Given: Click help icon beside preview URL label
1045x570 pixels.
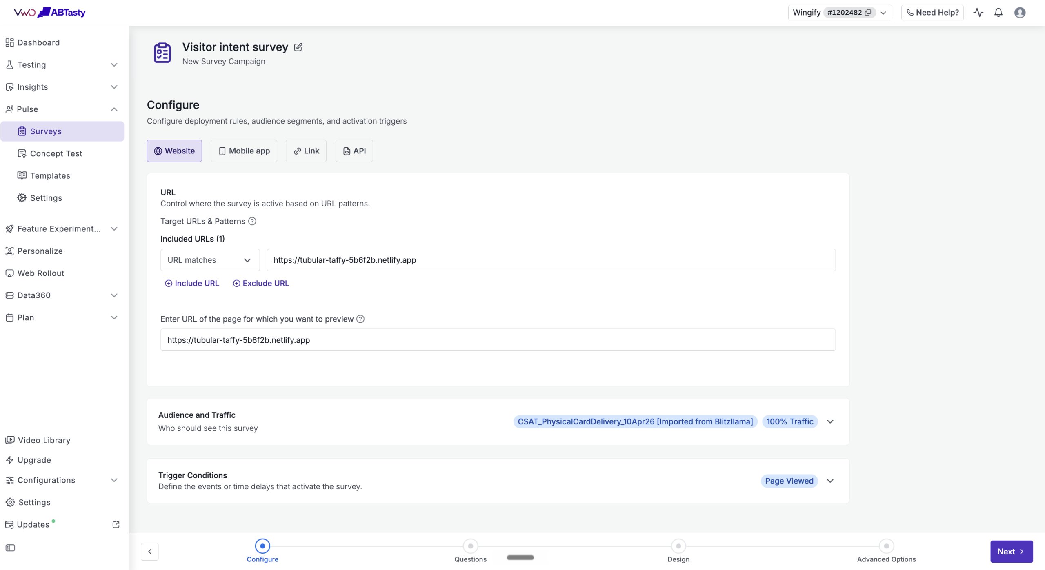Looking at the screenshot, I should click(x=360, y=319).
